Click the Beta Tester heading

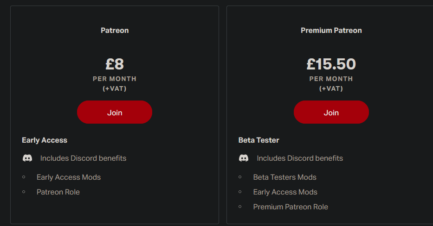coord(259,140)
